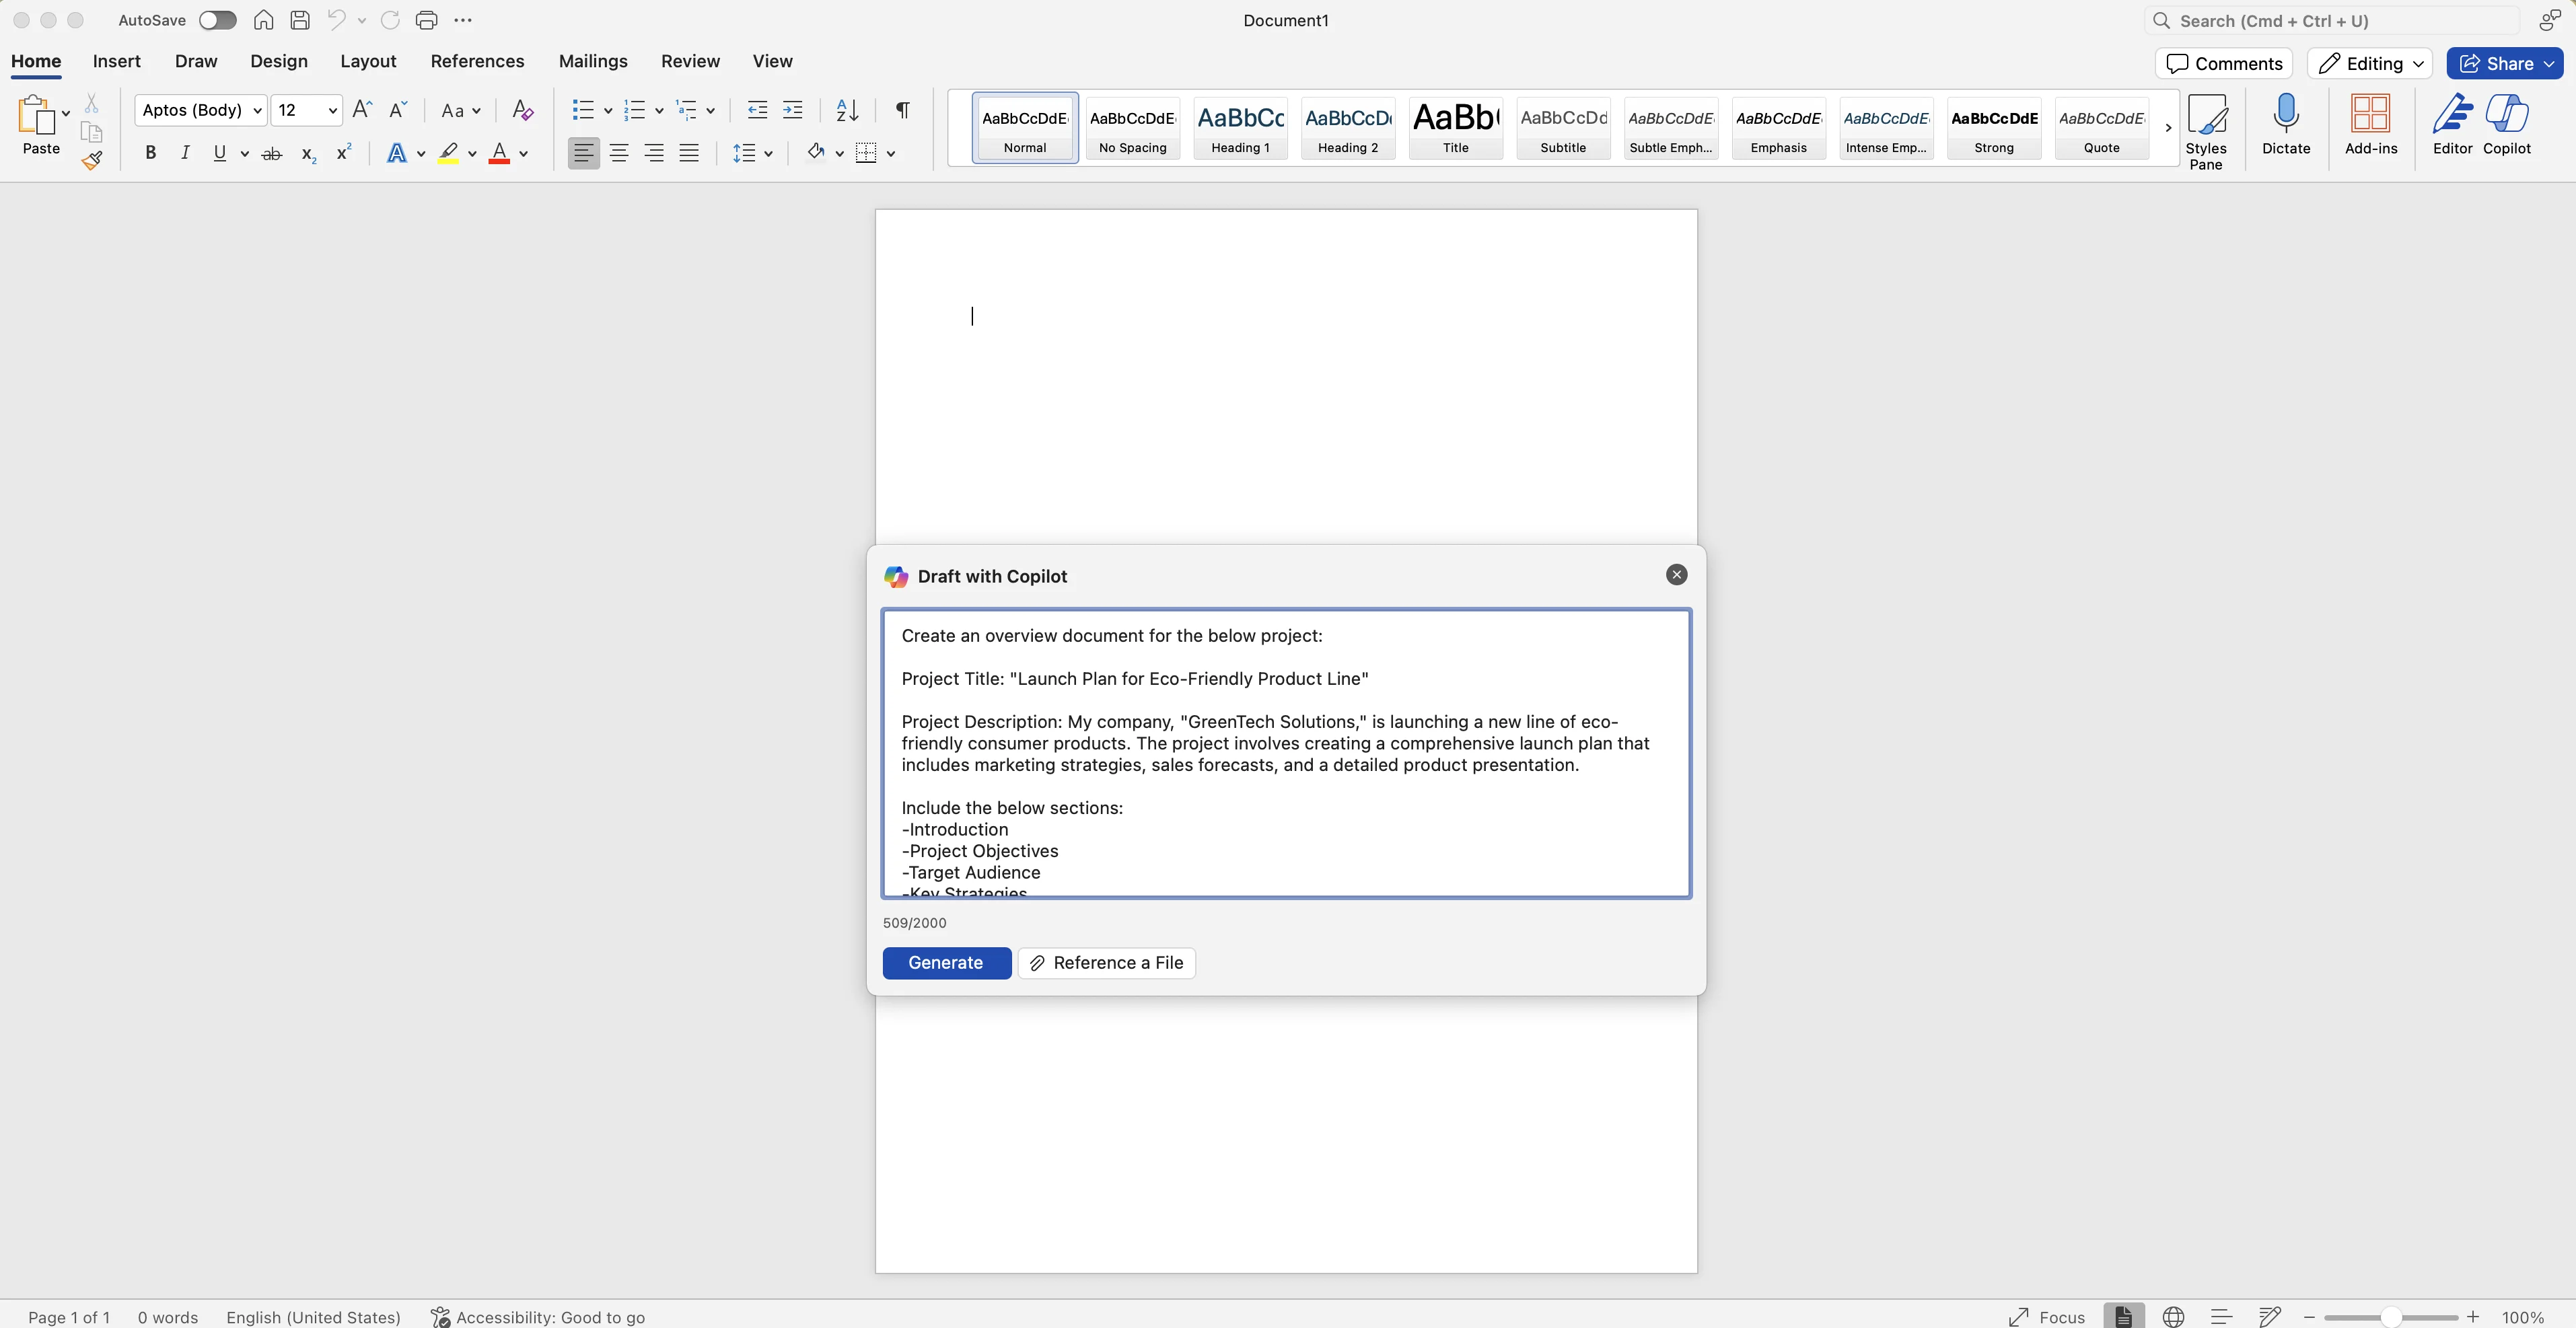
Task: Click the Clear Formatting icon
Action: [522, 110]
